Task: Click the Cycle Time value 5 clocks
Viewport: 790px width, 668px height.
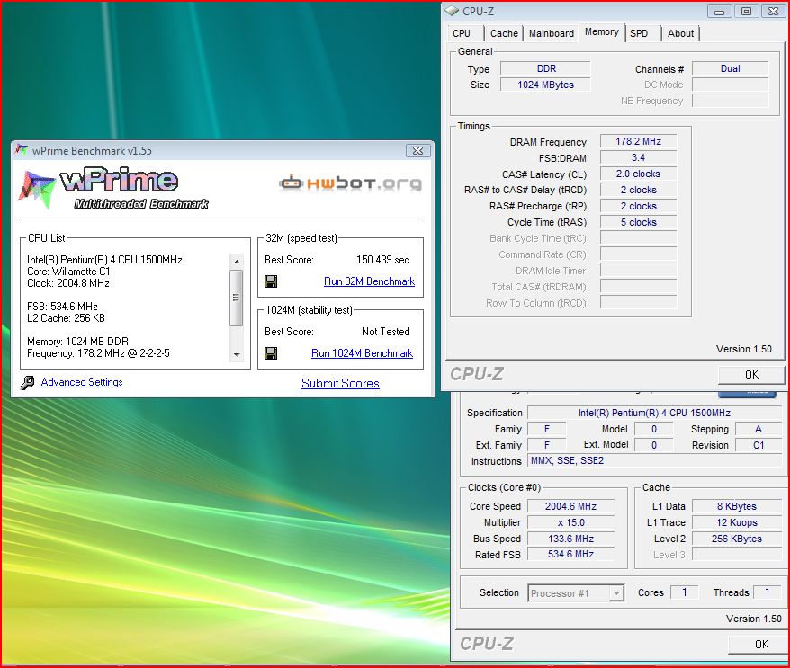Action: (638, 222)
